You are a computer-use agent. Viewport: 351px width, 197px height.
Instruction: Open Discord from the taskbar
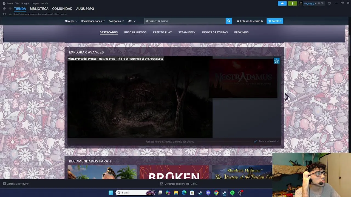pyautogui.click(x=208, y=193)
